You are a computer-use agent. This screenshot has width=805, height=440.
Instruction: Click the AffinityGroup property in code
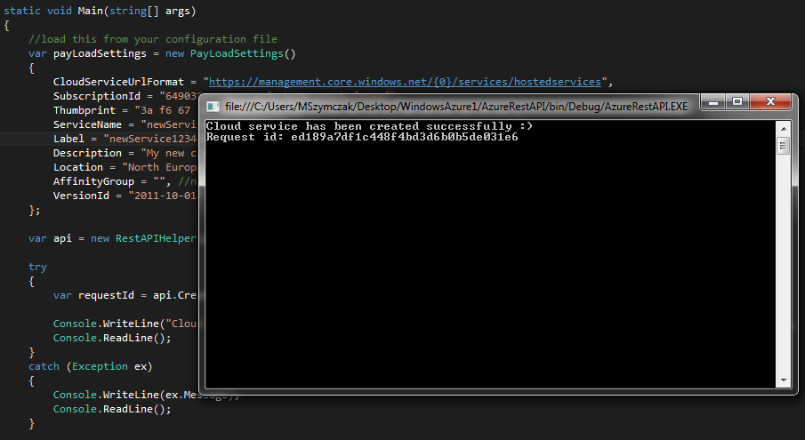pyautogui.click(x=93, y=181)
